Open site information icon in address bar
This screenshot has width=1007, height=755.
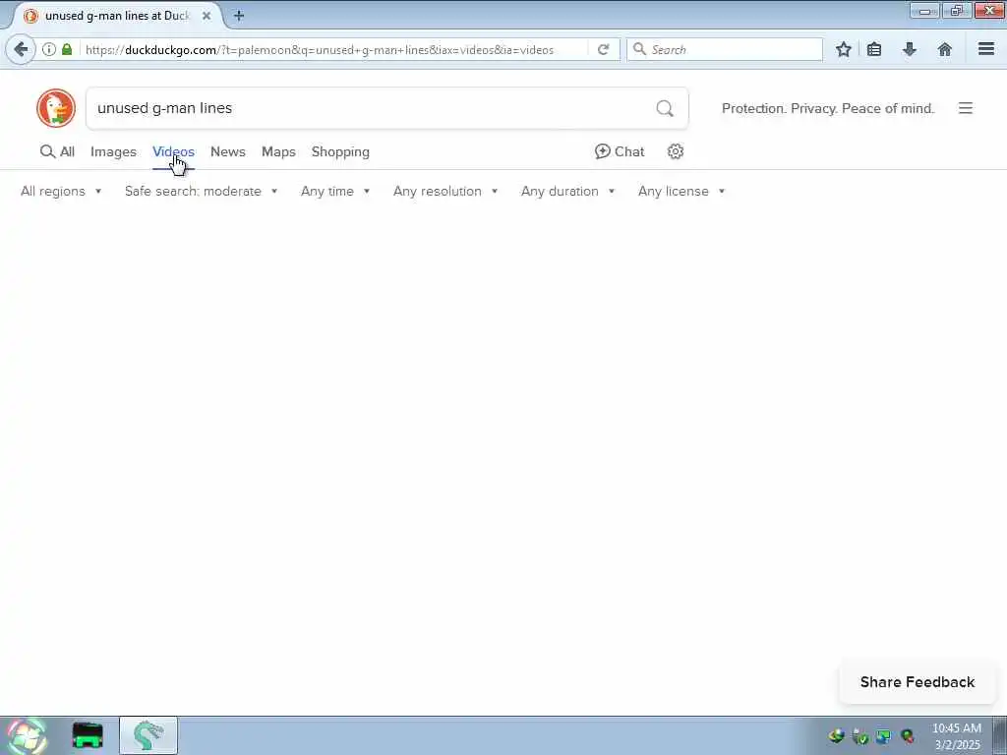tap(49, 49)
